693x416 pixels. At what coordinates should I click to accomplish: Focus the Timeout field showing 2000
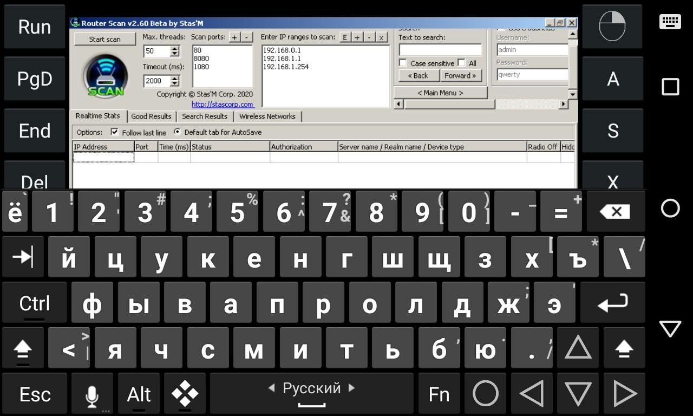pos(157,81)
